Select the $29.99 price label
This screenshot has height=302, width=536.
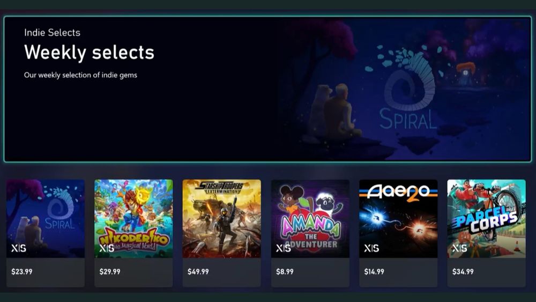110,271
